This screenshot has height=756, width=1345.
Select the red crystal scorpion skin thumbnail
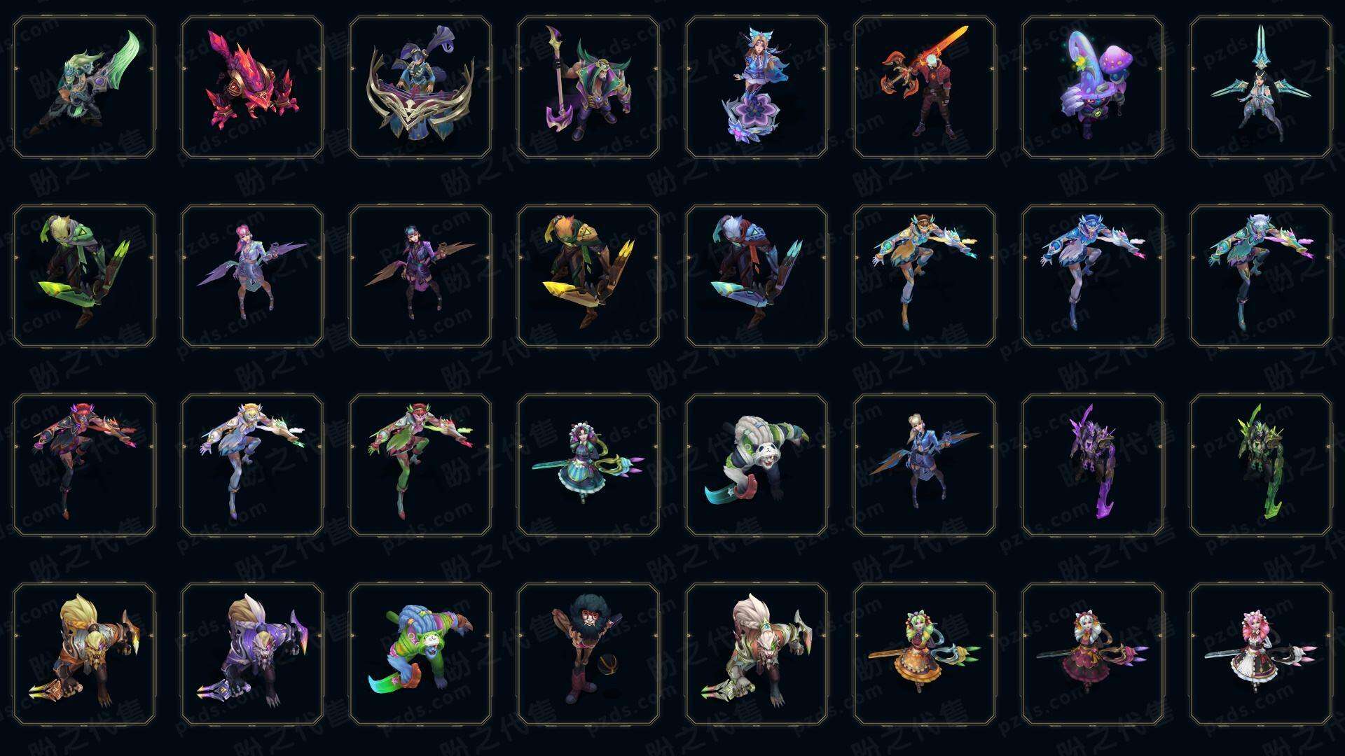(x=252, y=87)
